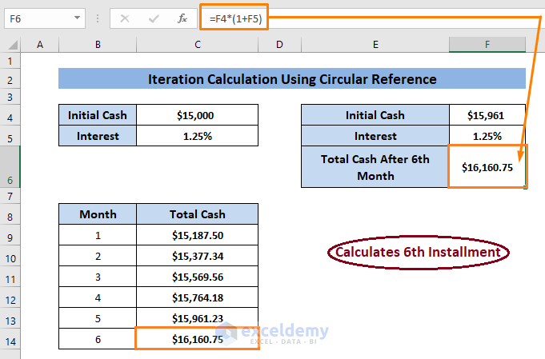Click the formula bar containing =F4*(1+F5)
This screenshot has height=359, width=545.
pyautogui.click(x=360, y=18)
